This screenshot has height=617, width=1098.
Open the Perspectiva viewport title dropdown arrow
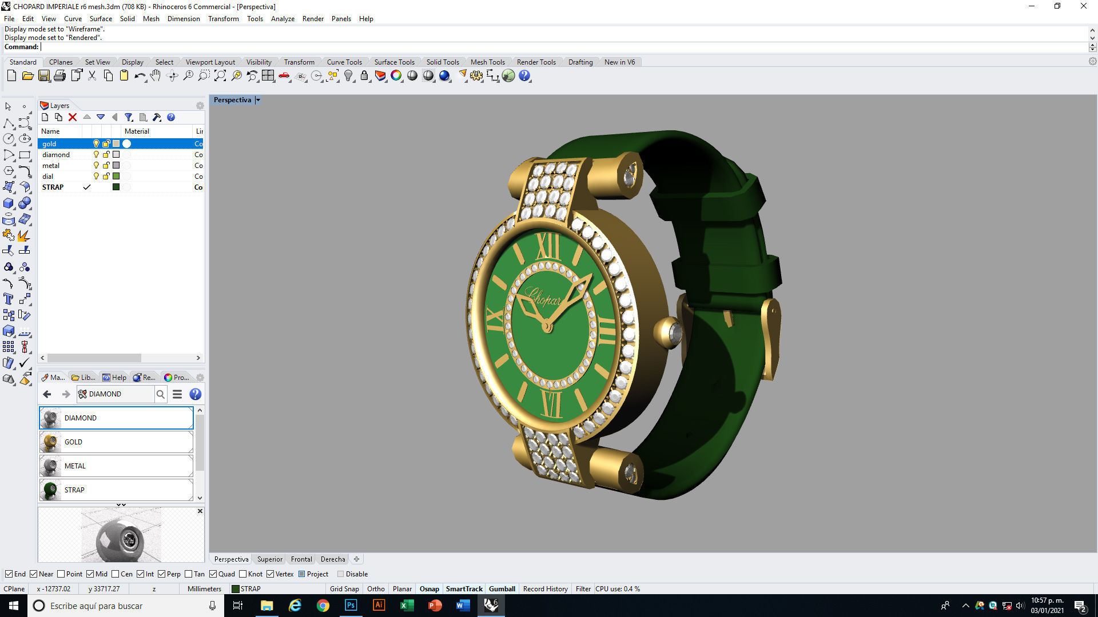tap(258, 100)
